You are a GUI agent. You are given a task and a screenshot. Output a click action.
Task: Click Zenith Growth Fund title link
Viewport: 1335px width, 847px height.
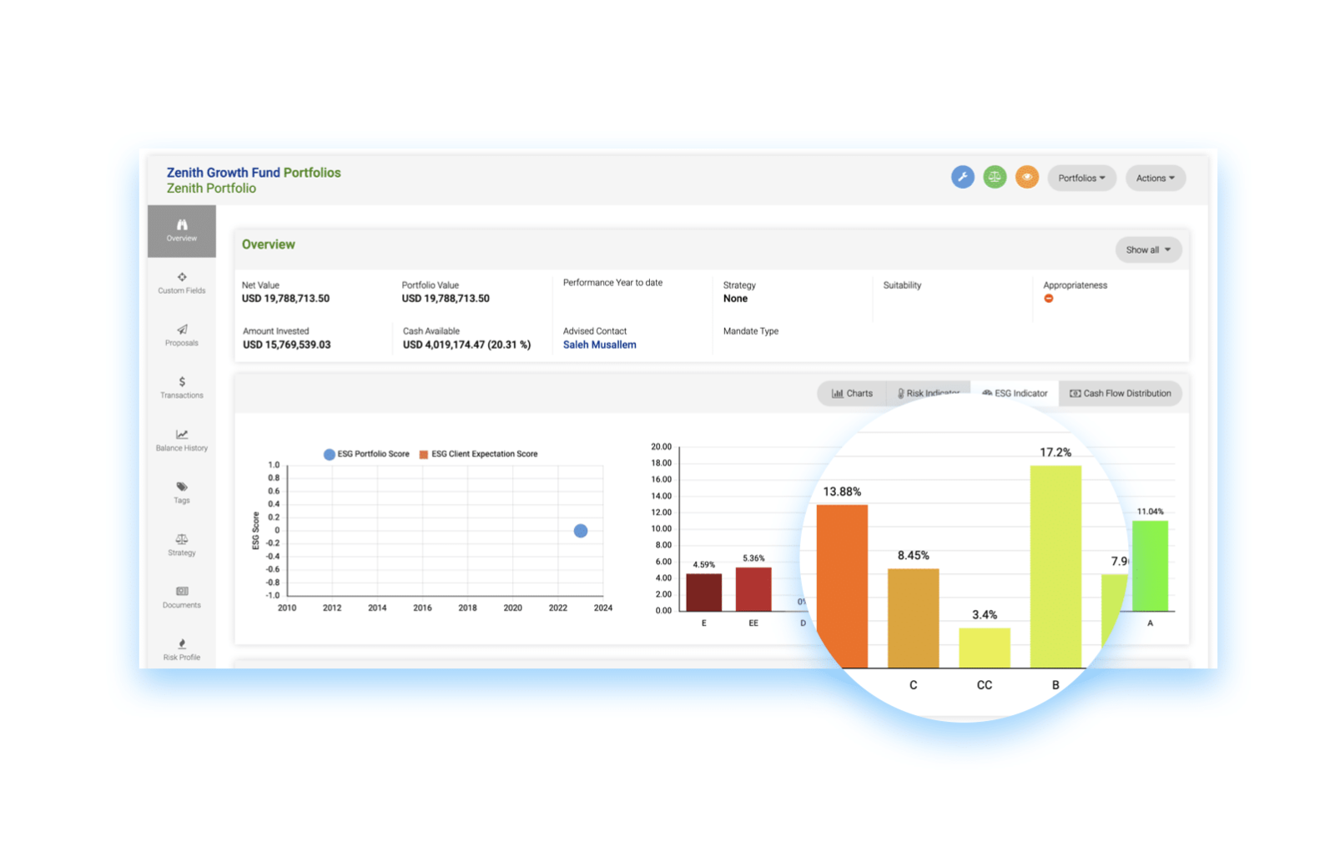tap(224, 173)
